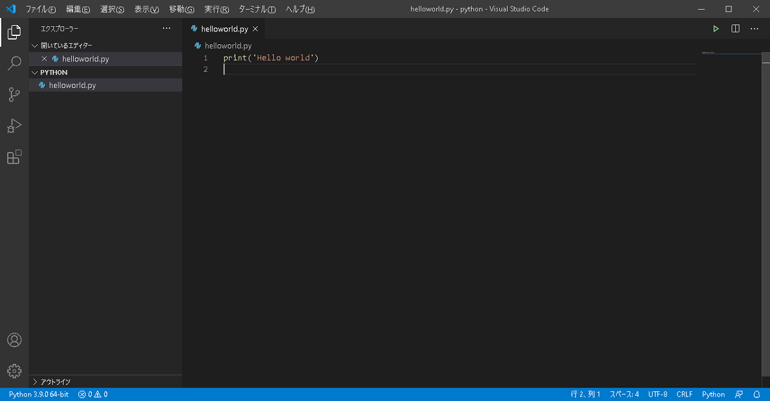Screen dimensions: 770x401
Task: Open the Run and Debug view
Action: pos(14,126)
